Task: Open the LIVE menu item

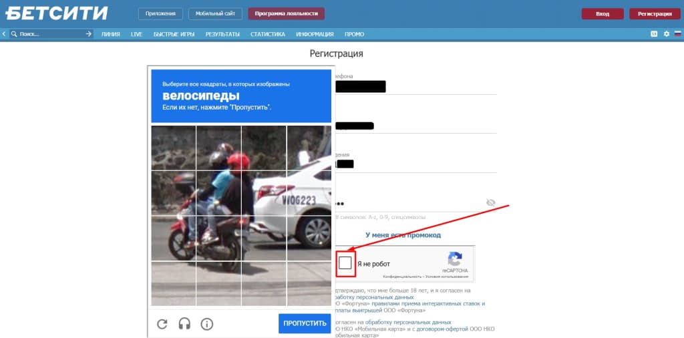Action: coord(136,35)
